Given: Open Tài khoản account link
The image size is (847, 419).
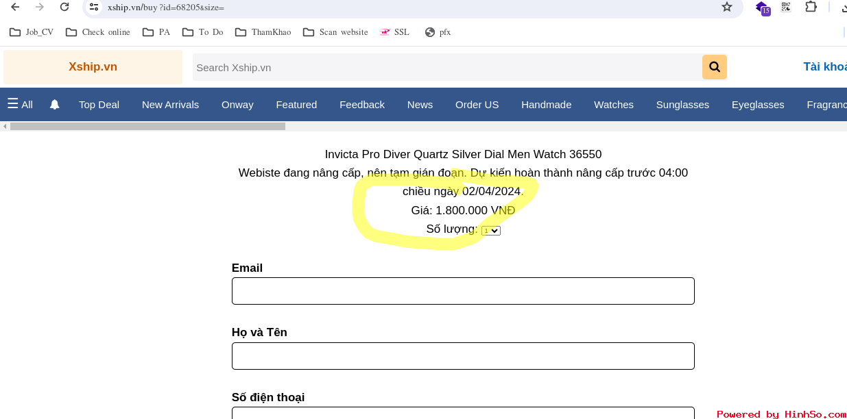Looking at the screenshot, I should point(825,66).
